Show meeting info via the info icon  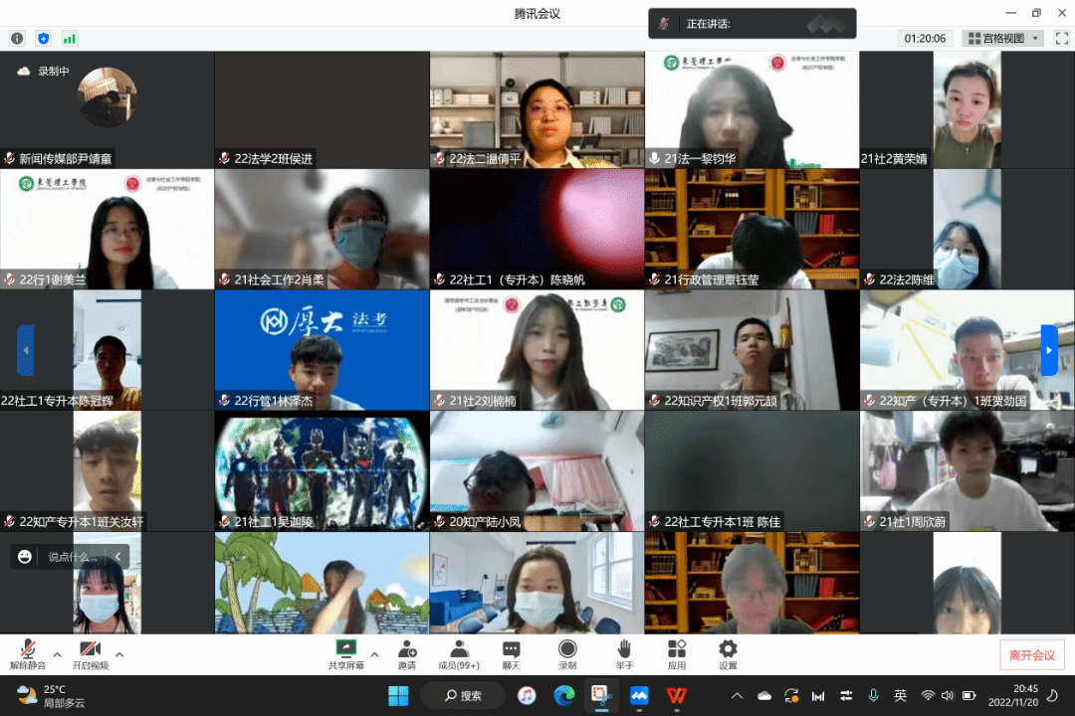(x=17, y=39)
